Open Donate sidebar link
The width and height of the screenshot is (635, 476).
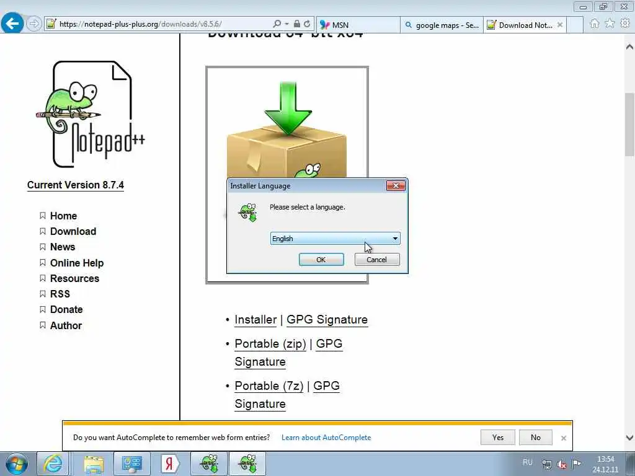click(66, 310)
